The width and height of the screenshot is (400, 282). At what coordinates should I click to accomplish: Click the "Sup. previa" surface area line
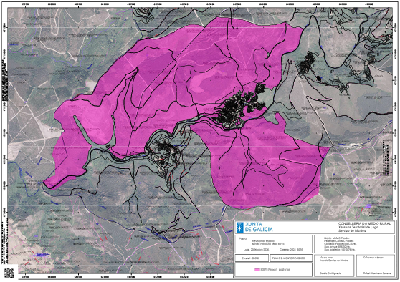[338, 247]
